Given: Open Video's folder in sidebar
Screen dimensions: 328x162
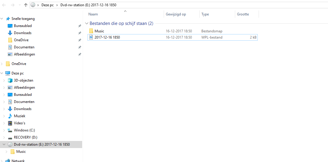Looking at the screenshot, I should 20,123.
